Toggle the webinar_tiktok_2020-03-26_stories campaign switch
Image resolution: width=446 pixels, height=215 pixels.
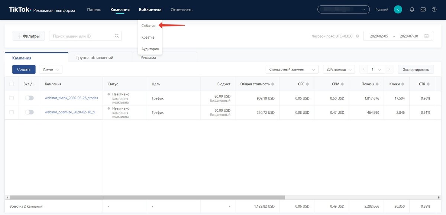click(29, 98)
